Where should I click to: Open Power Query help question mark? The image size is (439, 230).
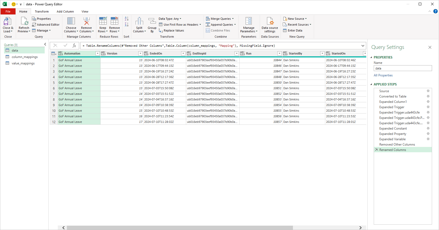pyautogui.click(x=435, y=11)
